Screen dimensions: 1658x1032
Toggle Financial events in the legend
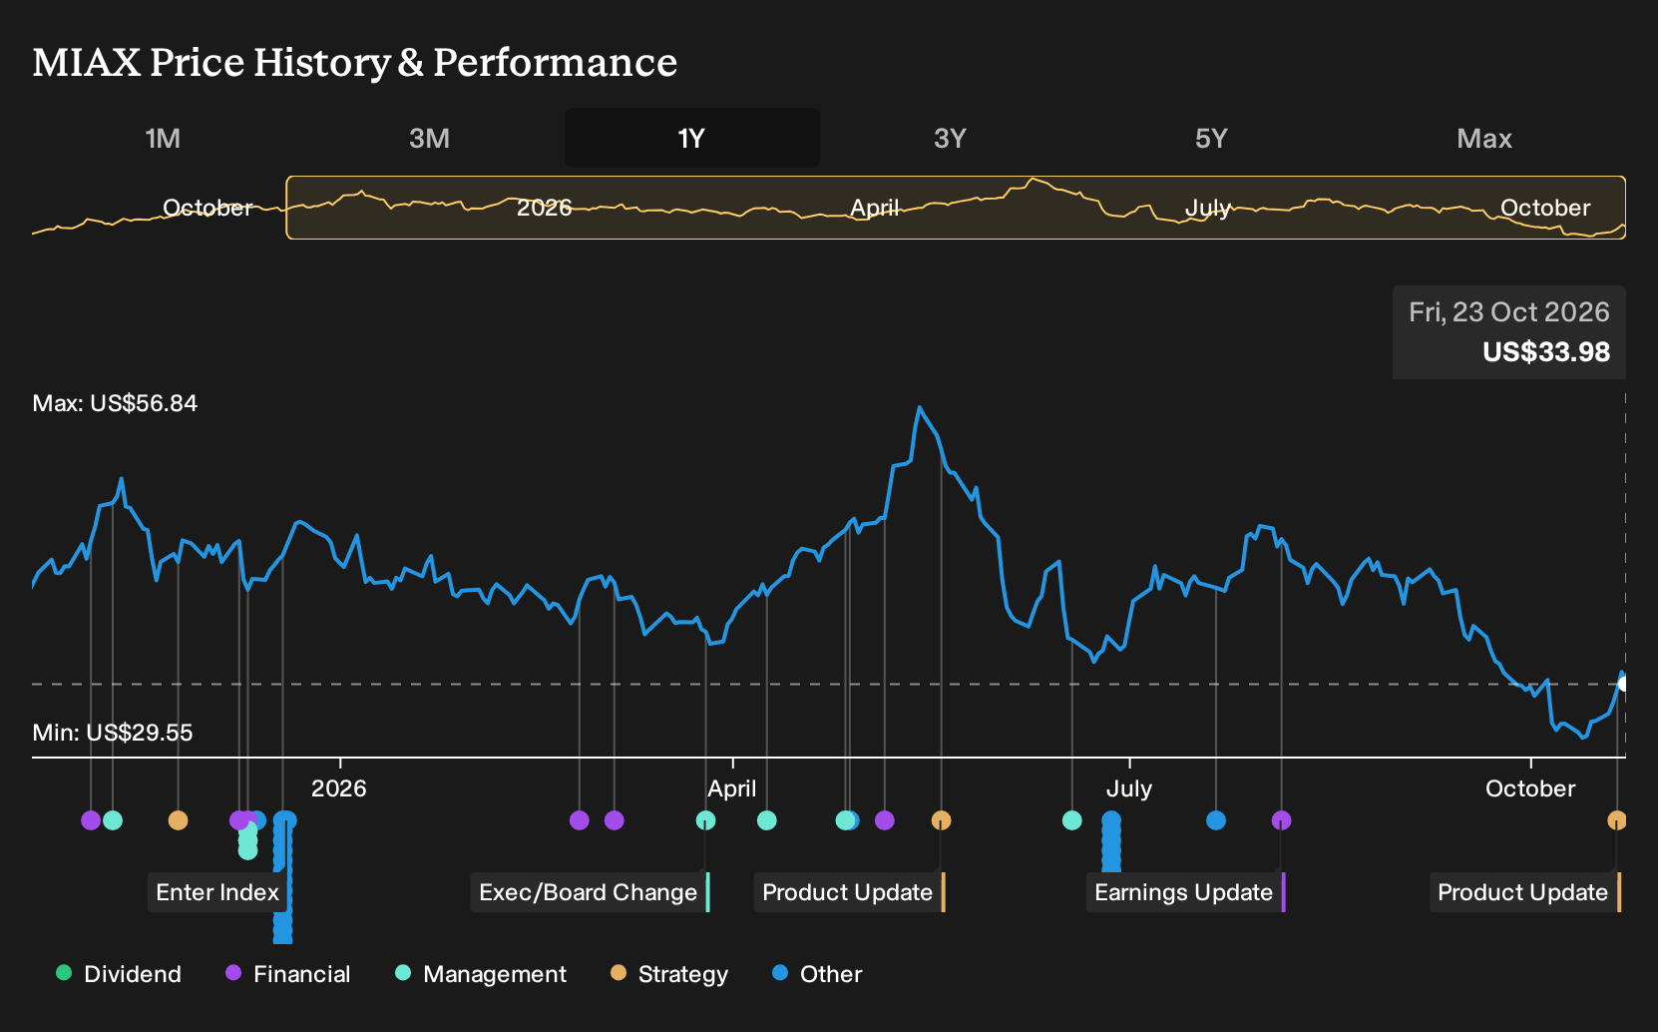click(288, 974)
